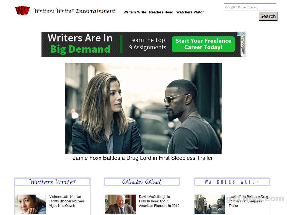Open Jamie Foxx Battles a Drug Lord headline
The width and height of the screenshot is (287, 215).
tap(143, 158)
